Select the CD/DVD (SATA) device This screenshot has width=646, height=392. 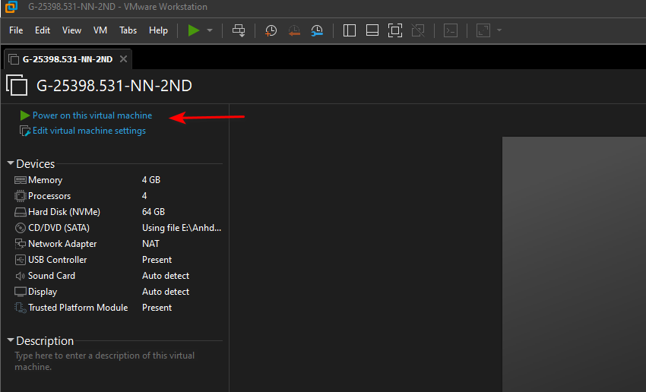pyautogui.click(x=118, y=228)
